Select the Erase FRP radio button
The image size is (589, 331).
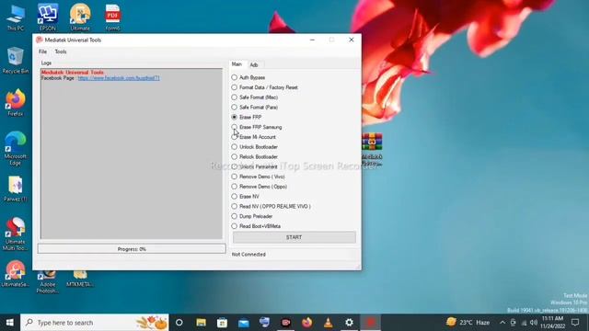pos(235,117)
